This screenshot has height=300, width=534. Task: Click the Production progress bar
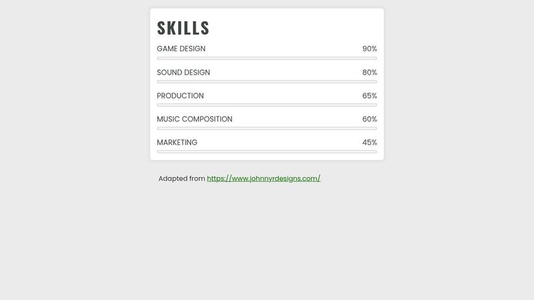[267, 105]
